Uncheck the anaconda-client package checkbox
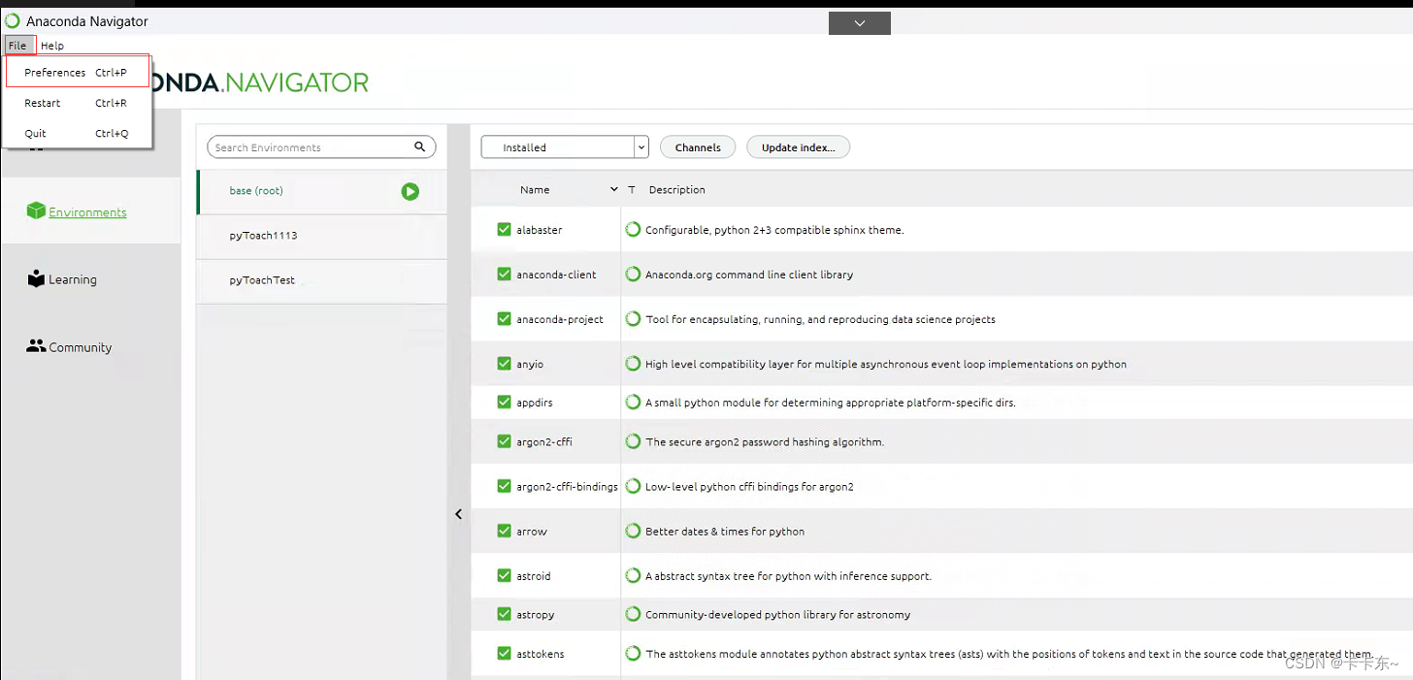Image resolution: width=1413 pixels, height=680 pixels. (x=504, y=275)
